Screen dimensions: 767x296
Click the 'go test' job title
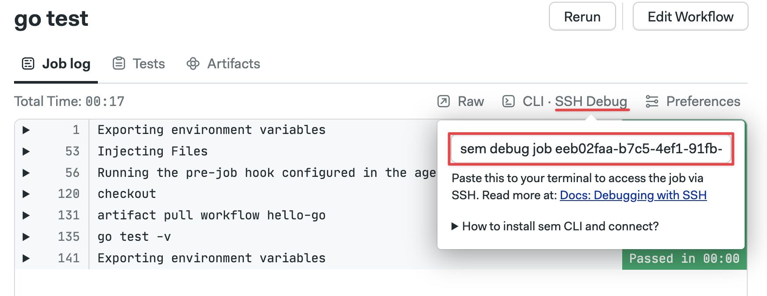coord(51,19)
